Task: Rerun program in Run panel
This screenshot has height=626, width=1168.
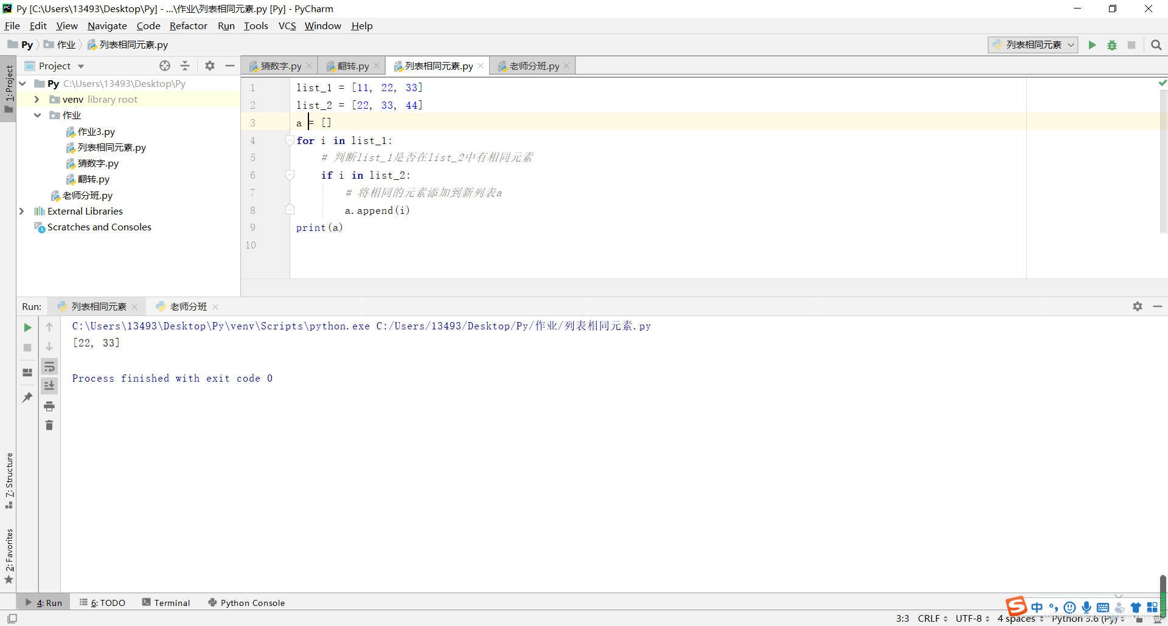Action: pyautogui.click(x=27, y=328)
